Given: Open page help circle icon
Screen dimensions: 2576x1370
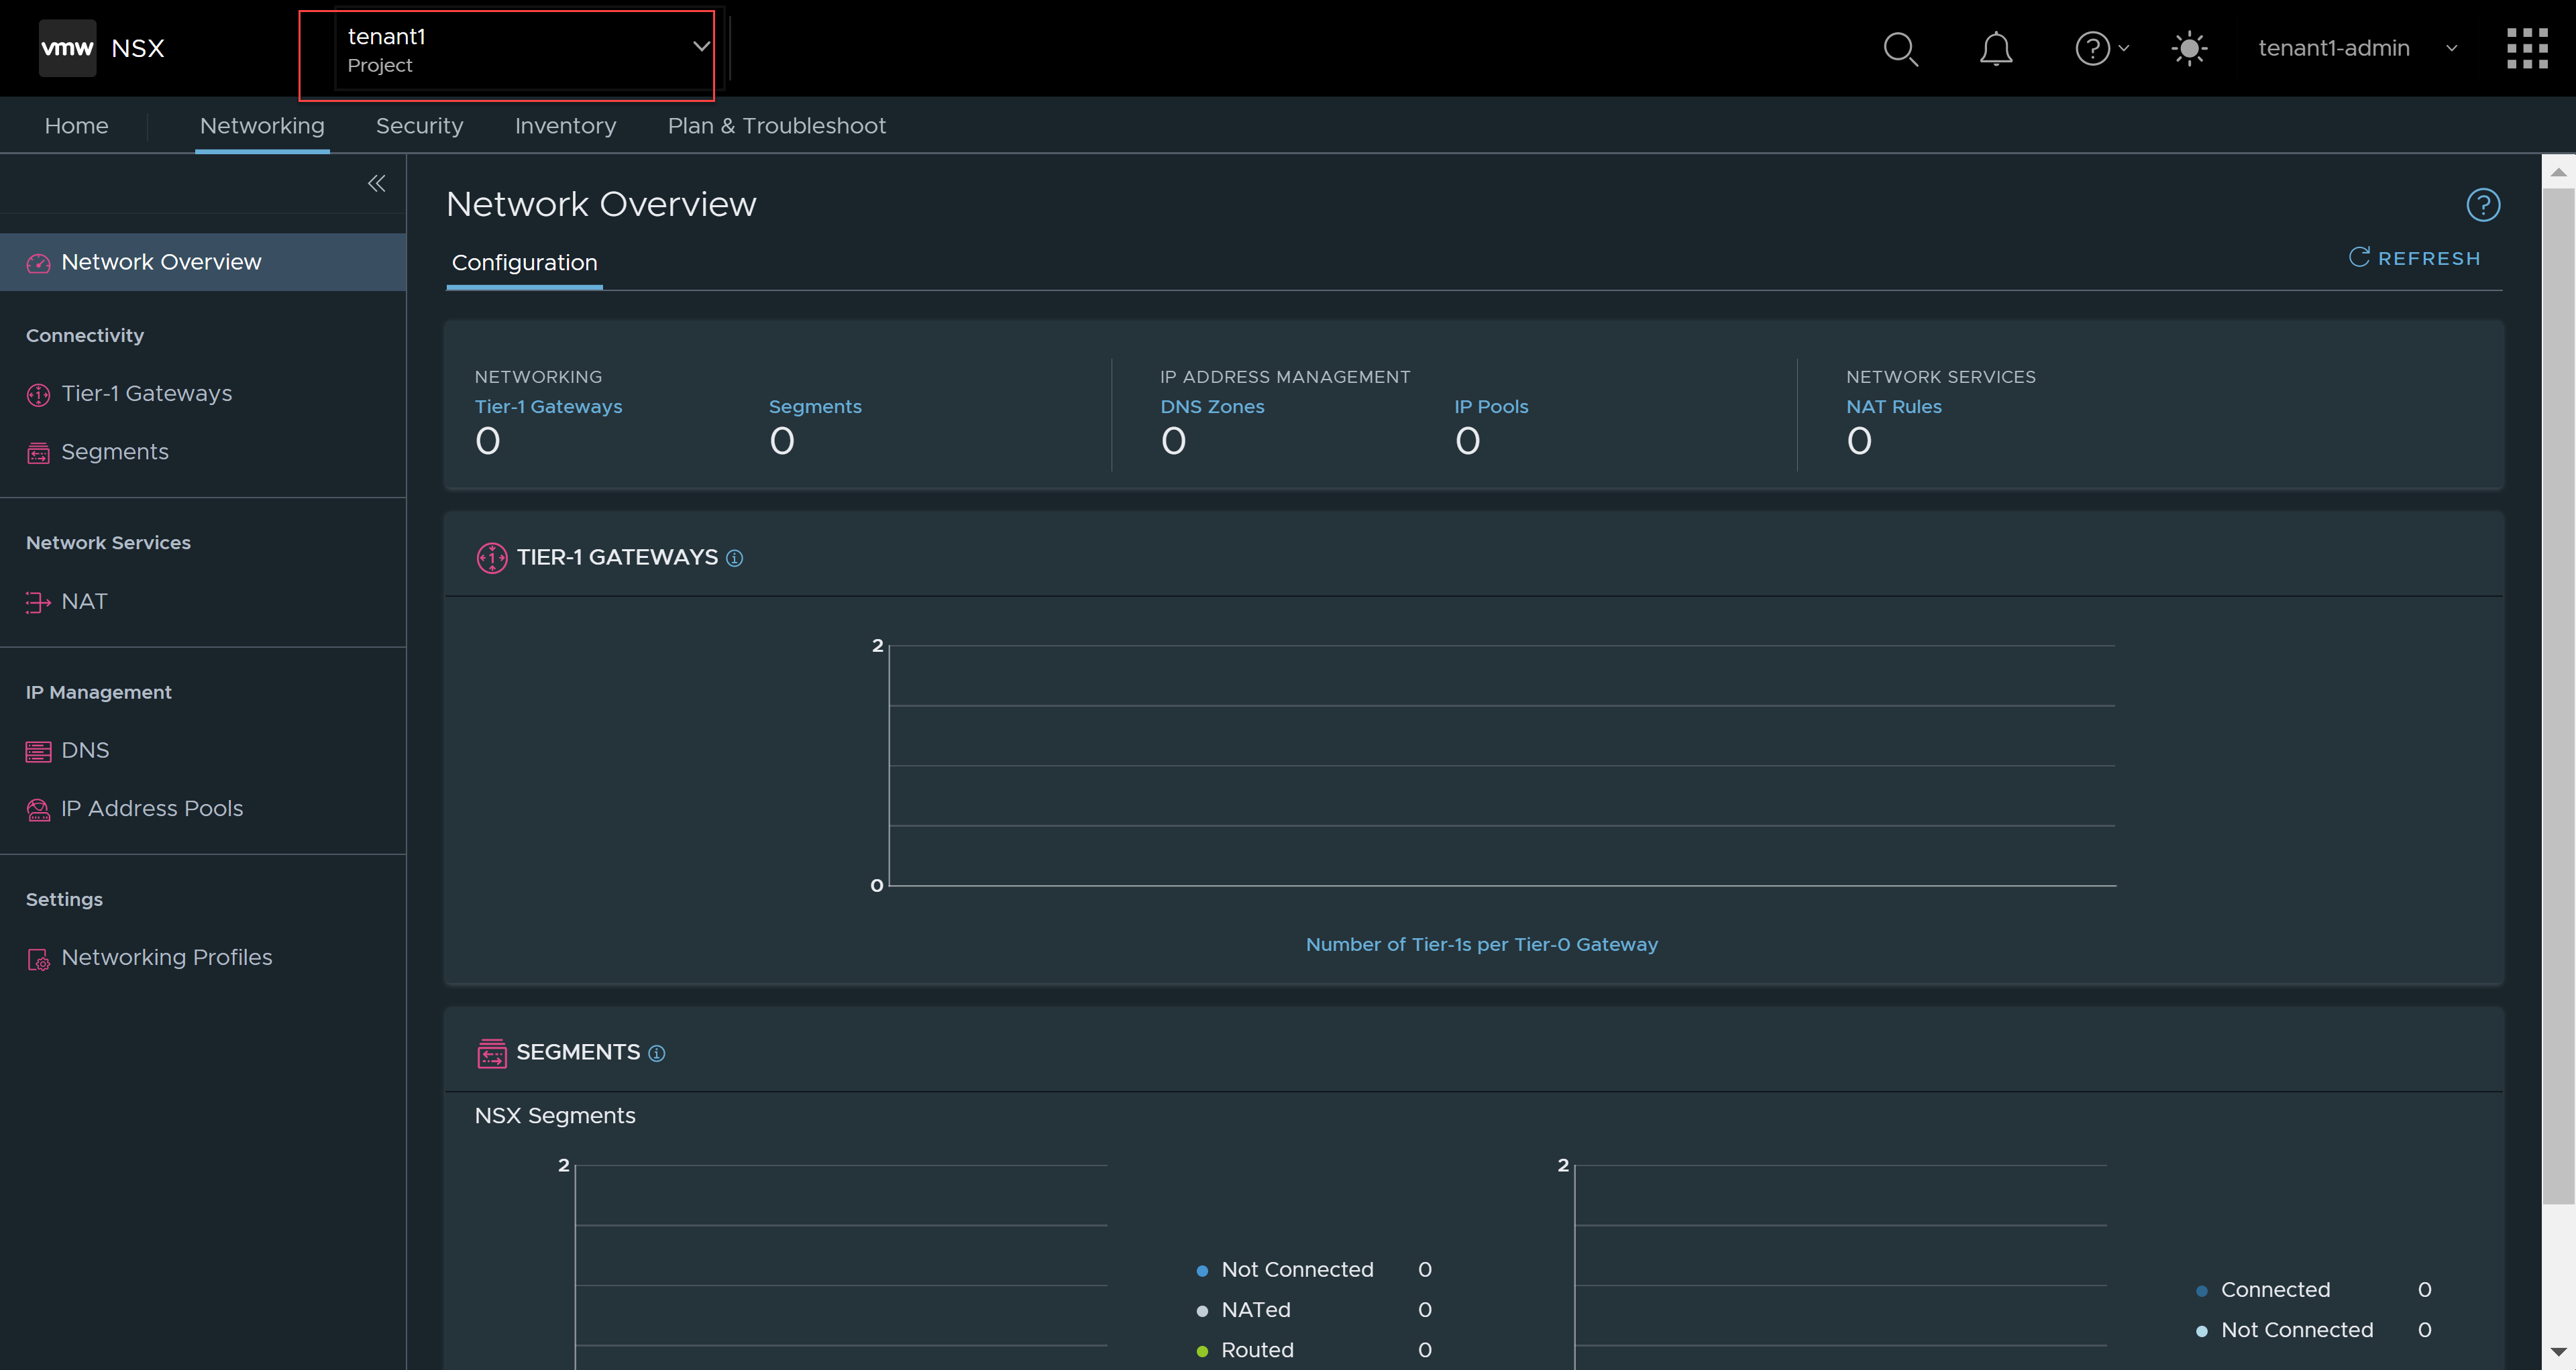Looking at the screenshot, I should pyautogui.click(x=2483, y=205).
